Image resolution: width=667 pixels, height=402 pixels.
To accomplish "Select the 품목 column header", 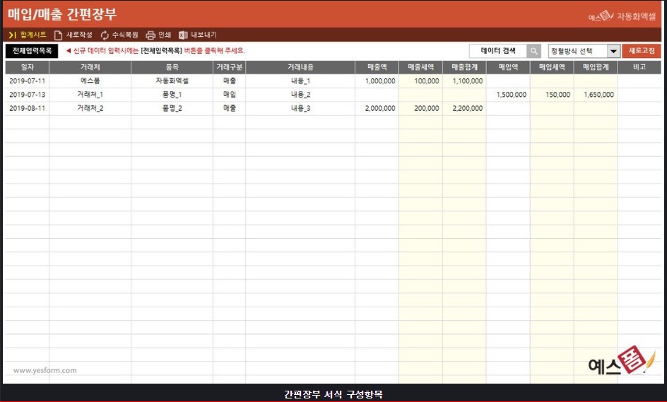I will (x=172, y=67).
